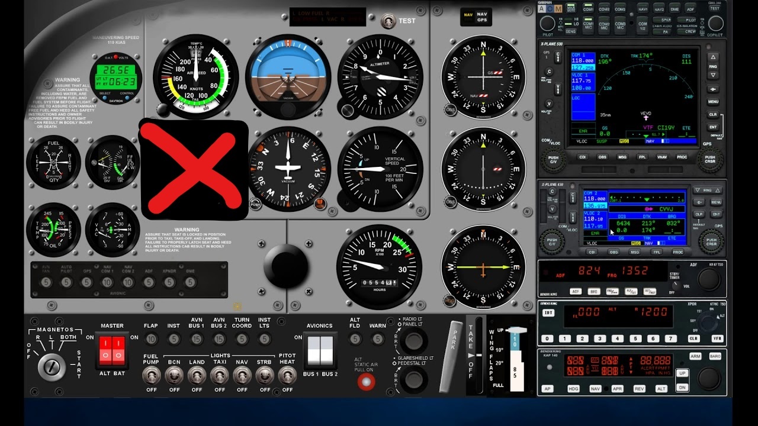
Task: Turn the magnetos ignition key
Action: pos(52,367)
